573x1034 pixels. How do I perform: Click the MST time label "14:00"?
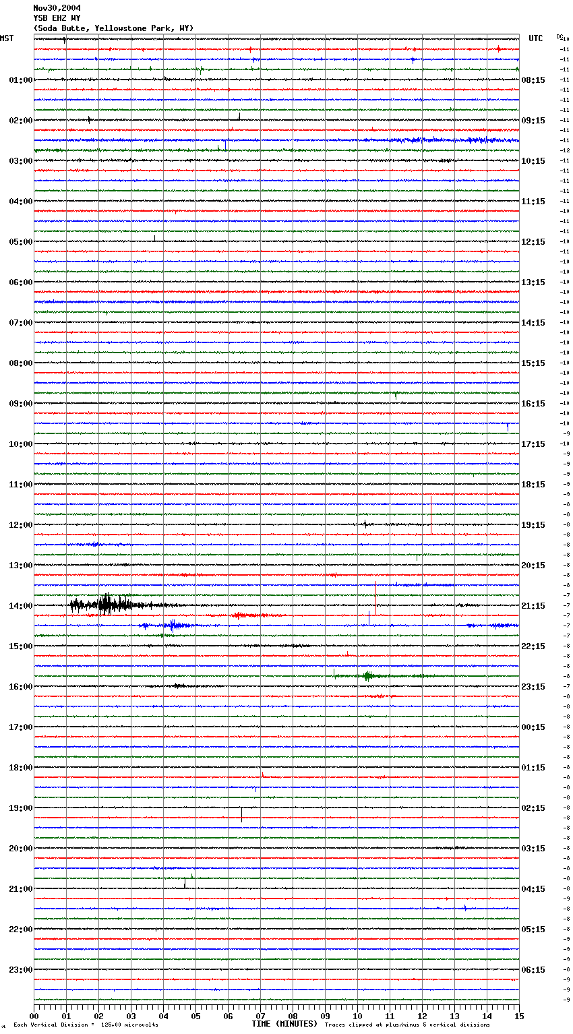[x=21, y=606]
